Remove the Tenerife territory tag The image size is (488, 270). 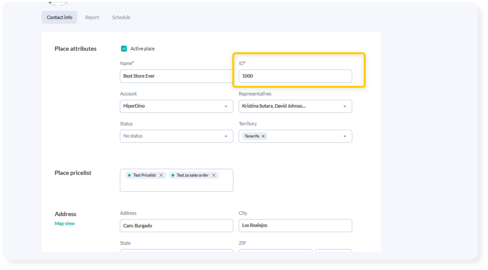click(x=263, y=136)
